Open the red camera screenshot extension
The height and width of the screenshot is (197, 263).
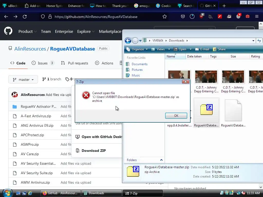(x=247, y=16)
